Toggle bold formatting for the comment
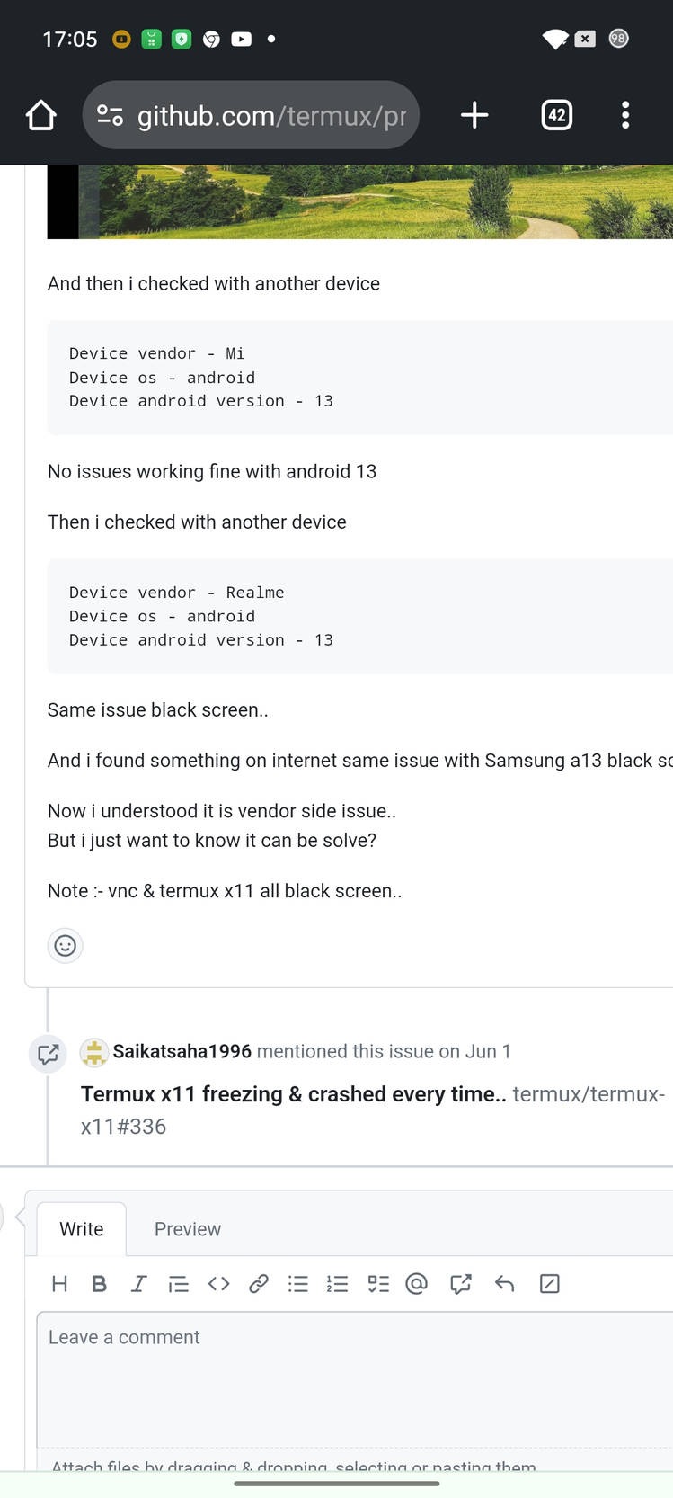Image resolution: width=673 pixels, height=1498 pixels. point(99,1283)
